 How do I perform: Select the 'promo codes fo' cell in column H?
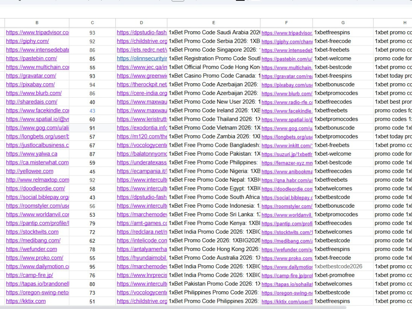[x=393, y=110]
